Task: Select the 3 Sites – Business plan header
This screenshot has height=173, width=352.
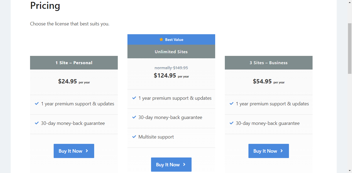Action: tap(268, 63)
